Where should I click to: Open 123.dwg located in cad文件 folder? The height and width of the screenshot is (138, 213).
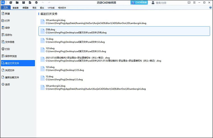pos(124,50)
